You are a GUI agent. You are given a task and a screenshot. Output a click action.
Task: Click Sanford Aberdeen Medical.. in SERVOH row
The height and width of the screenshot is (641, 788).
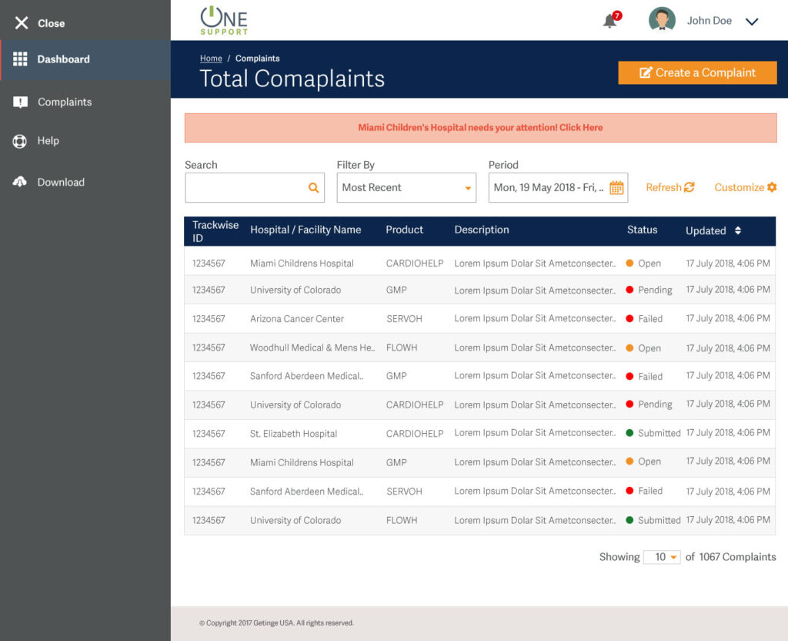(x=306, y=492)
